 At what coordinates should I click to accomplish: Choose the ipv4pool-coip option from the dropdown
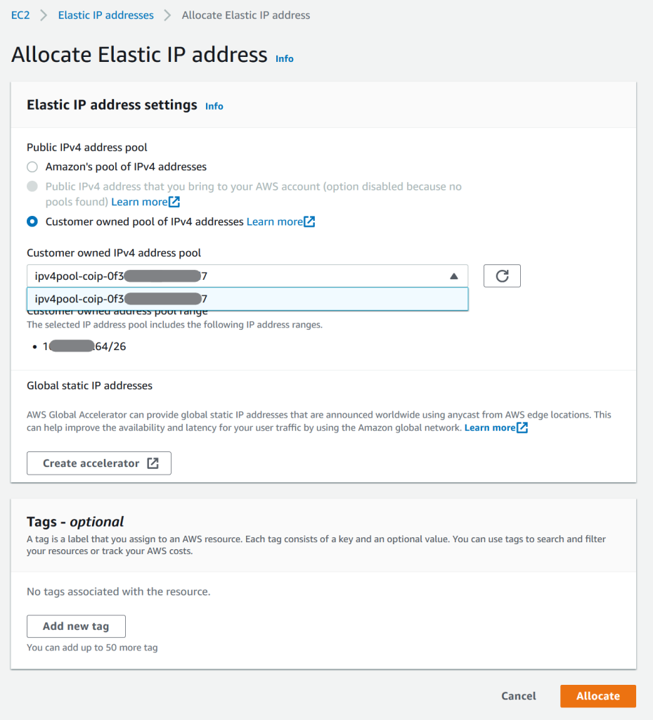coord(246,298)
